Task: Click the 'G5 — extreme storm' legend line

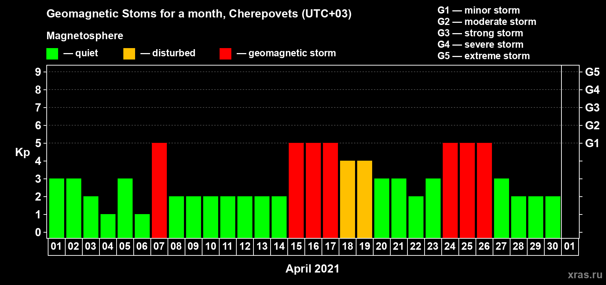Action: pyautogui.click(x=484, y=56)
